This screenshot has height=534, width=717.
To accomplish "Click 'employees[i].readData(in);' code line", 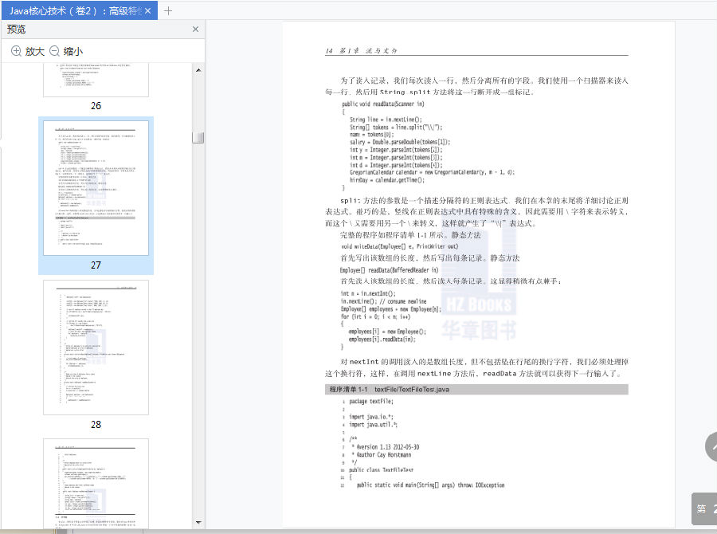I will [x=382, y=339].
